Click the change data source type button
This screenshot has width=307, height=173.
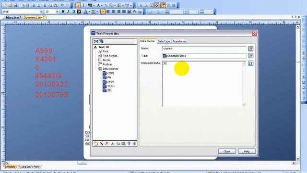[250, 56]
